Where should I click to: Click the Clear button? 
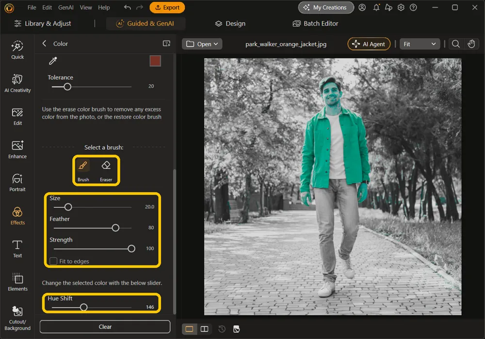105,326
